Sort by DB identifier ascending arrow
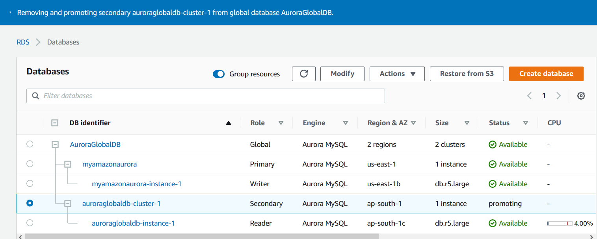 pos(229,123)
